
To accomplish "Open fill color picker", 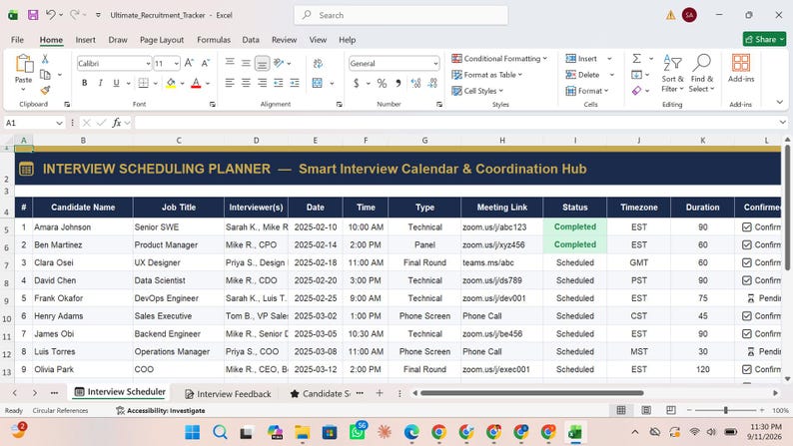I will coord(182,84).
